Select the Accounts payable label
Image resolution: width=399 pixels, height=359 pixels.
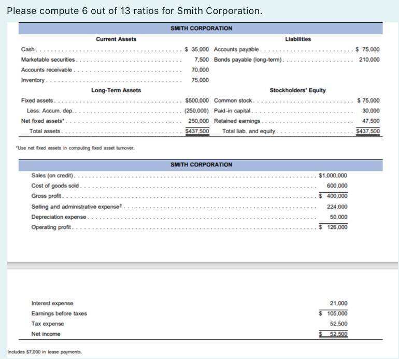tap(236, 49)
